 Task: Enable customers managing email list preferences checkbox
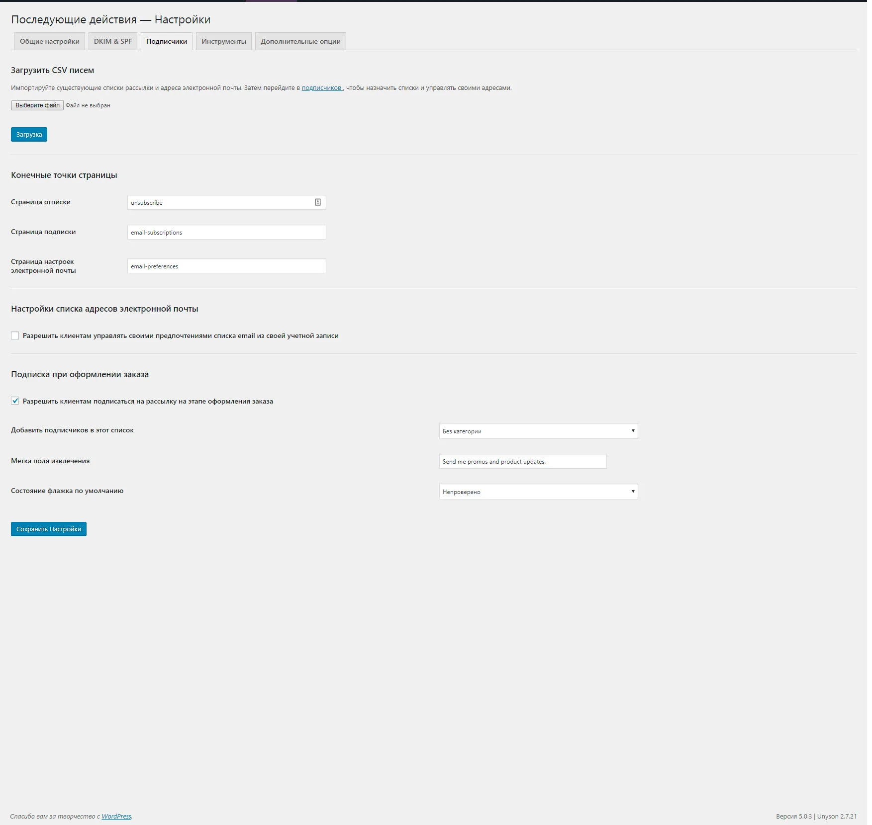click(x=15, y=336)
